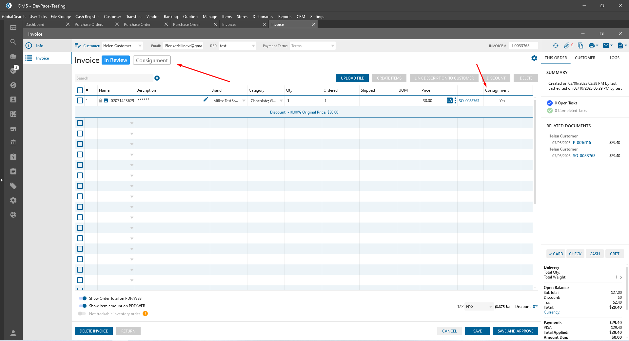
Task: Open the dashboard grid icon in left sidebar
Action: 13,27
